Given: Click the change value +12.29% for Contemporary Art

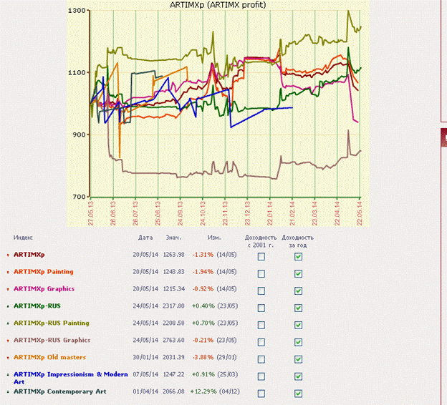Looking at the screenshot, I should click(203, 391).
